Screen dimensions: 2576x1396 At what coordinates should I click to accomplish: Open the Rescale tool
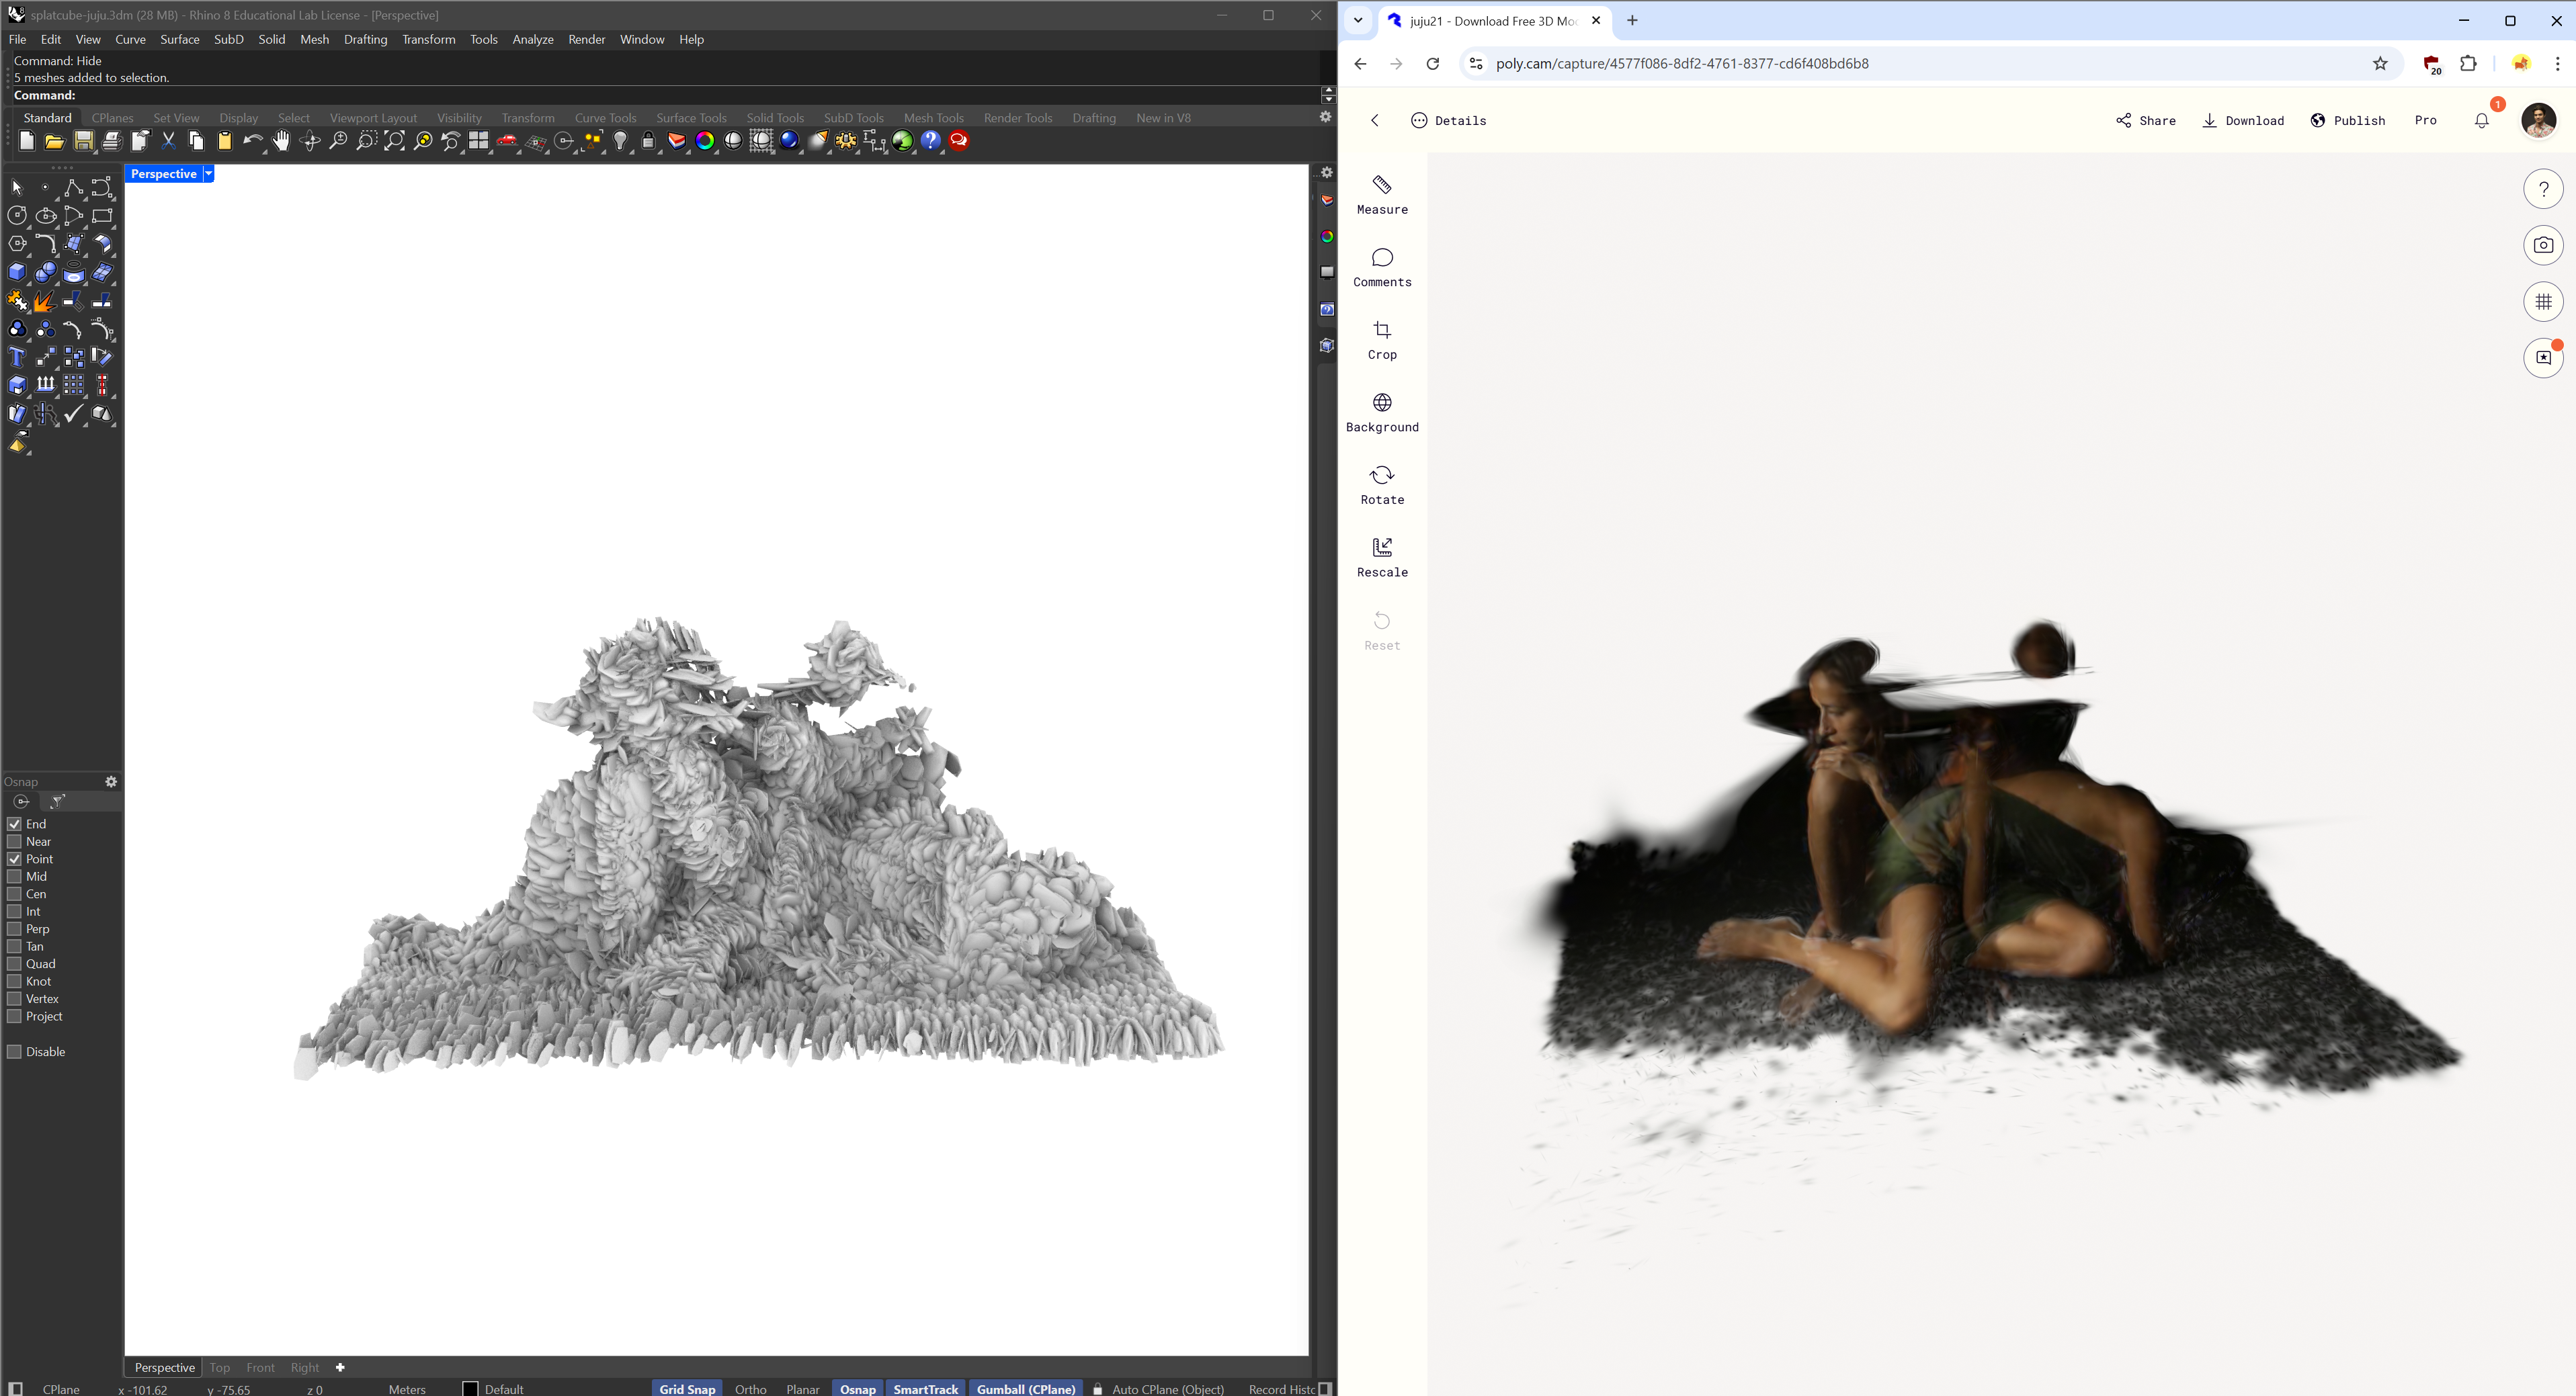click(x=1382, y=557)
